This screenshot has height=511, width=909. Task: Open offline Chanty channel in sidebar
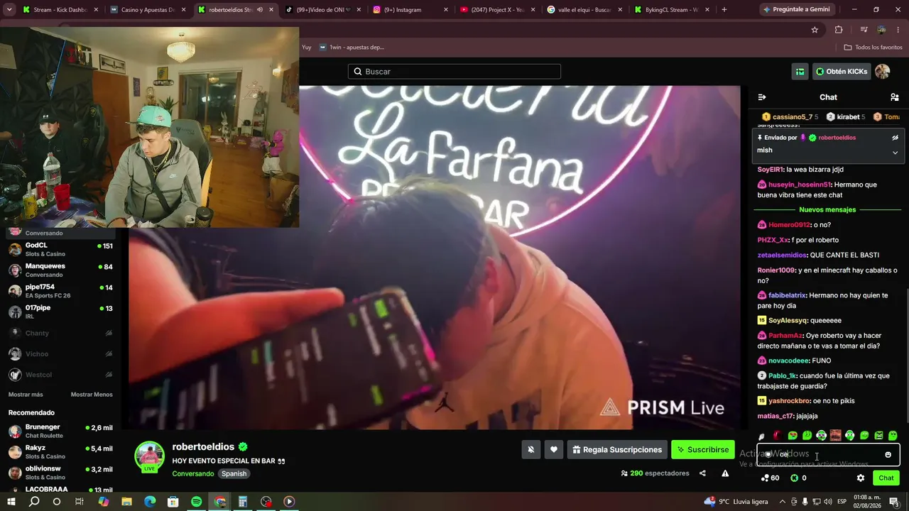point(60,333)
